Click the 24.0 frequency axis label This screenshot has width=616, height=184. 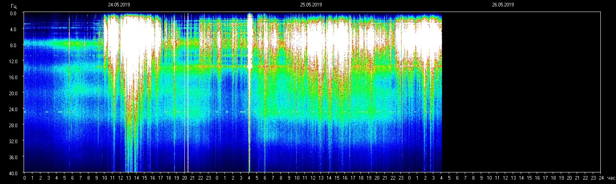tap(12, 109)
